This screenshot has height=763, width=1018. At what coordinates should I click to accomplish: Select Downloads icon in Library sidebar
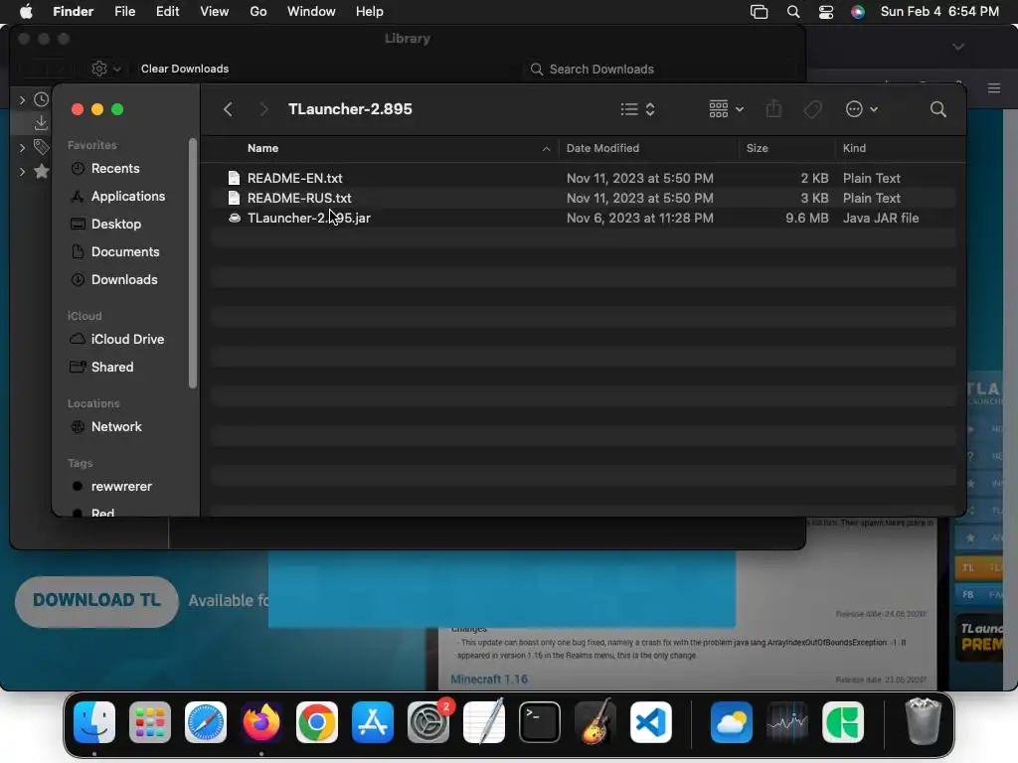pyautogui.click(x=41, y=122)
